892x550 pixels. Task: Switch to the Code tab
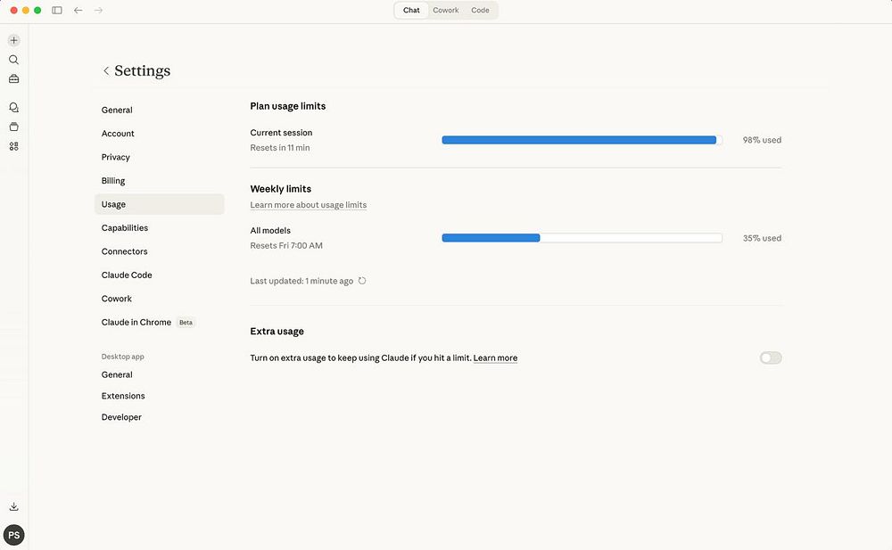480,10
